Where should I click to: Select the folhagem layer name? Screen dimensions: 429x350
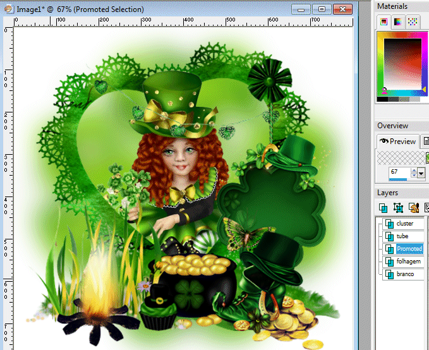point(409,262)
